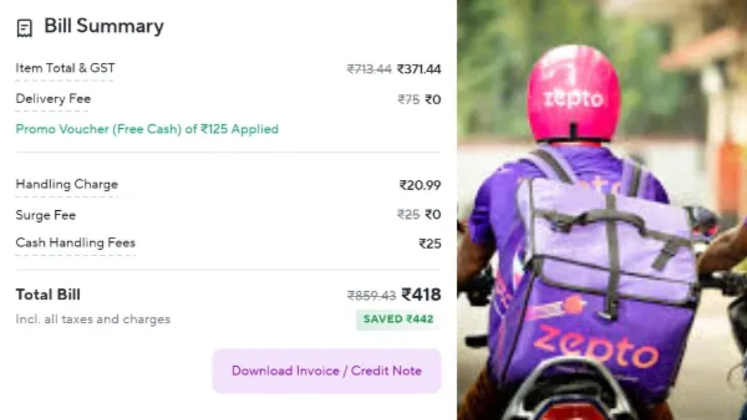The height and width of the screenshot is (420, 747).
Task: Click Download Invoice / Credit Note button
Action: (327, 371)
